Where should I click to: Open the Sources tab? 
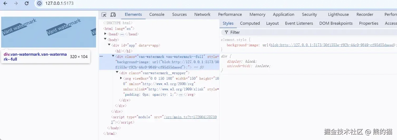point(180,15)
